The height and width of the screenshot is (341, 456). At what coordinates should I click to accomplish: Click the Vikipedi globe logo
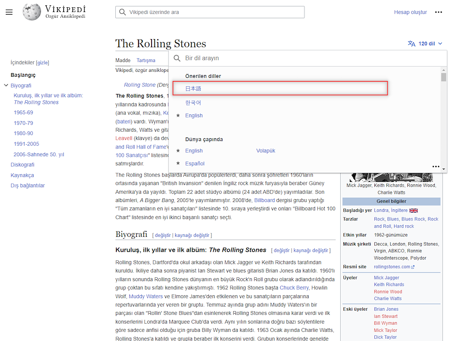click(32, 12)
